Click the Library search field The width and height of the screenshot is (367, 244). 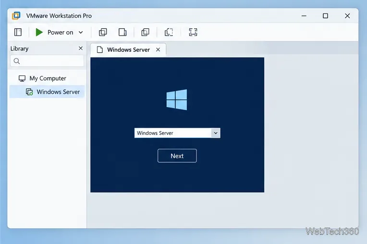click(x=47, y=61)
